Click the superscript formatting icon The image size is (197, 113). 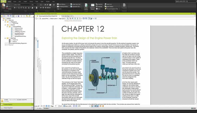[21, 8]
